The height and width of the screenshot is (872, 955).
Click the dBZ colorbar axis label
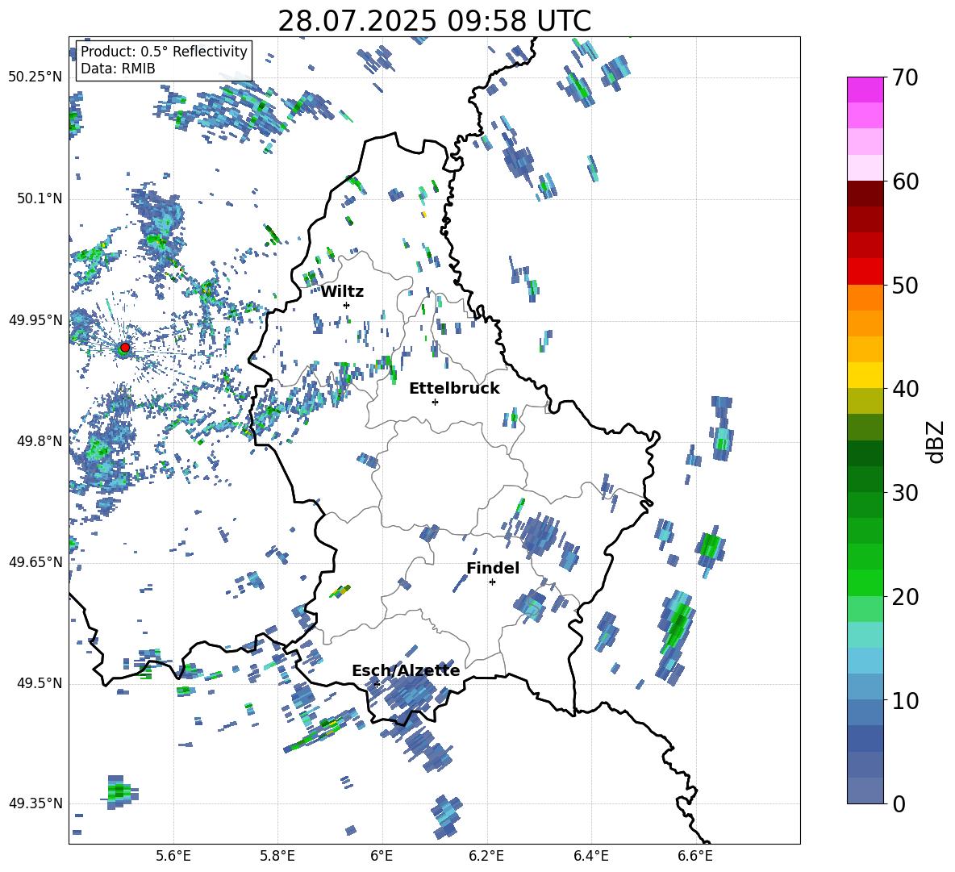936,441
